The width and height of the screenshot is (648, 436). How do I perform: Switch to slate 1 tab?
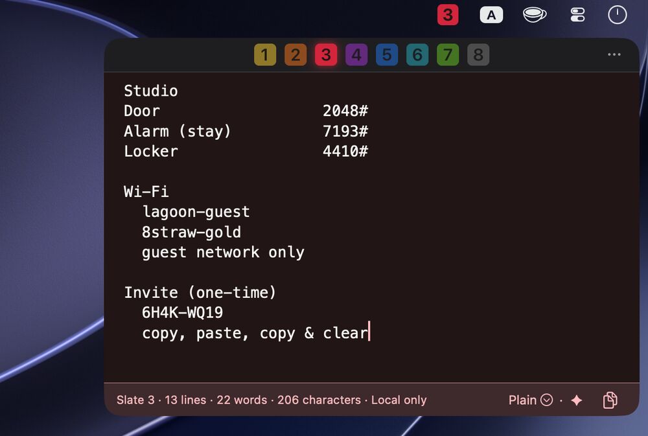click(265, 54)
